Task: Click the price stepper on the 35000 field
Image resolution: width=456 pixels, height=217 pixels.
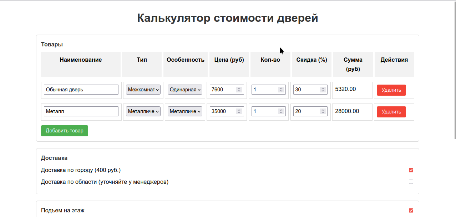Action: [x=239, y=111]
